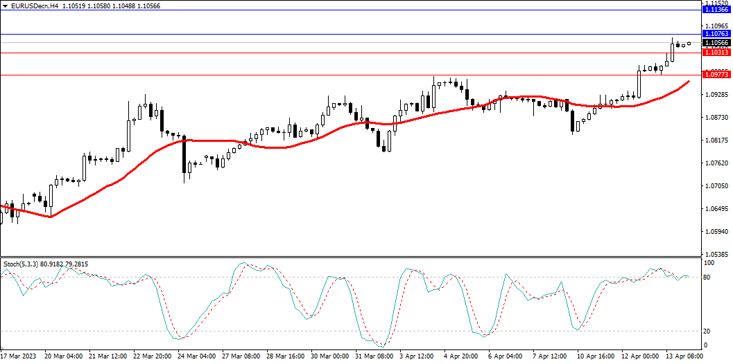Click the 12 Apr 00:00 time label
This screenshot has width=733, height=364.
tap(641, 356)
